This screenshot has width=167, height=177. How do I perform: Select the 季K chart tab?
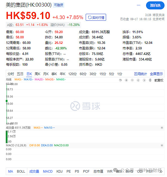click(x=54, y=74)
